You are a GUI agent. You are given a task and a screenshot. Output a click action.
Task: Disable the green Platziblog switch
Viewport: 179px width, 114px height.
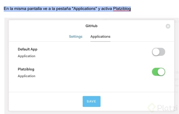(158, 72)
